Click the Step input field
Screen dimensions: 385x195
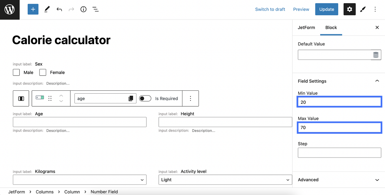(x=339, y=153)
